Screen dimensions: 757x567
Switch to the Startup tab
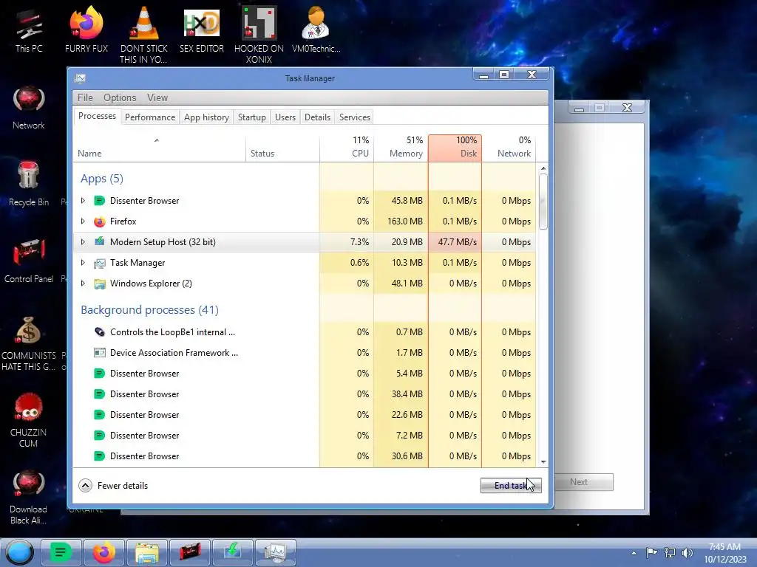pos(252,117)
